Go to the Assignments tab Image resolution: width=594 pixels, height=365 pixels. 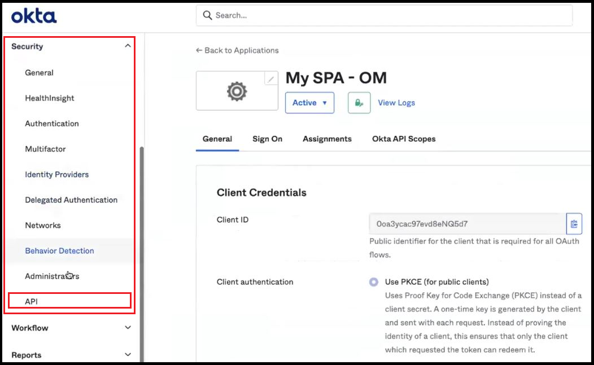click(327, 138)
